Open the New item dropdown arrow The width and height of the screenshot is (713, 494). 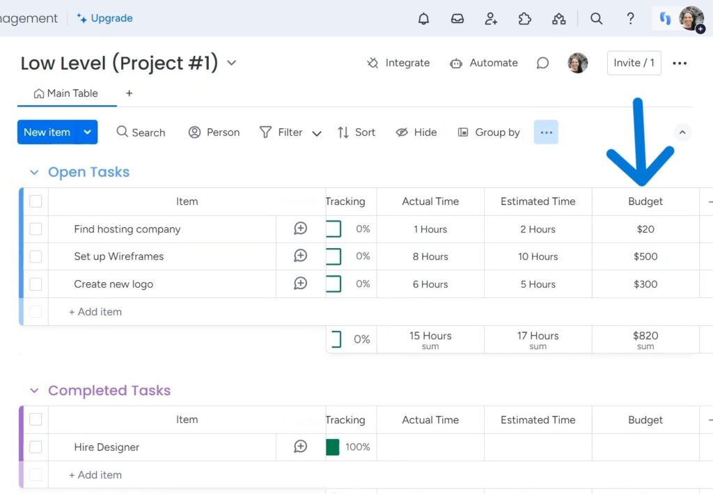(x=87, y=132)
